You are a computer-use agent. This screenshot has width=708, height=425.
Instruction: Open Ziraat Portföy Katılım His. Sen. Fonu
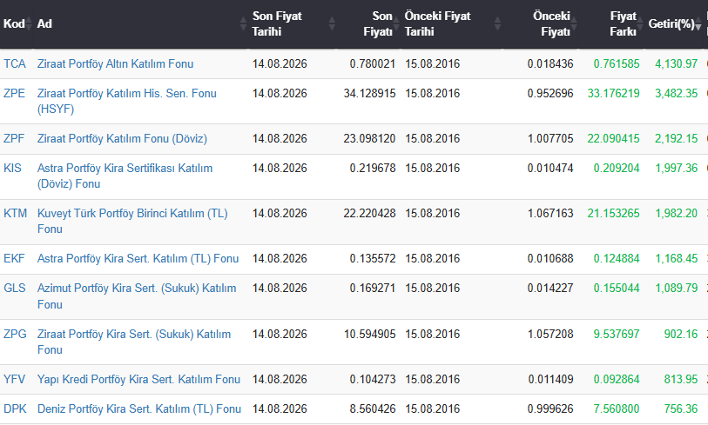tap(127, 101)
